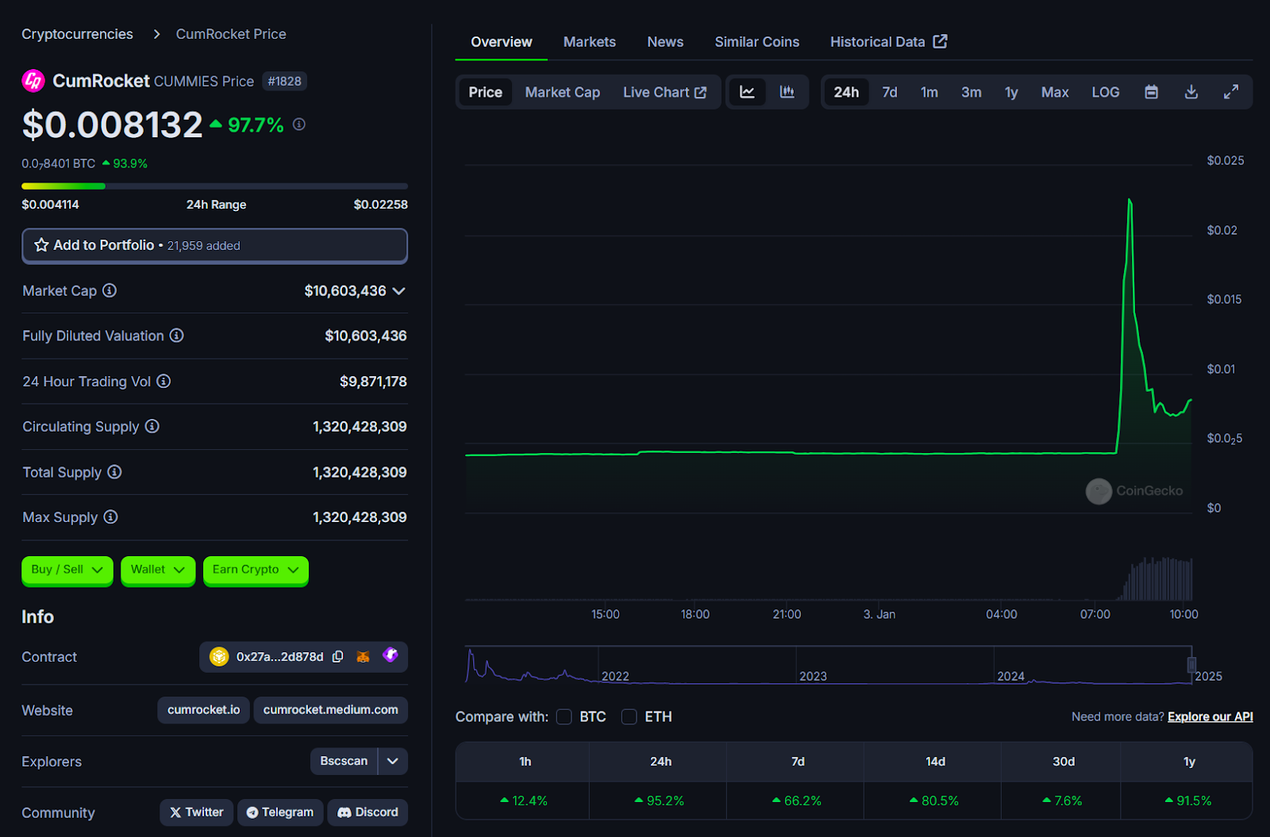Viewport: 1270px width, 837px height.
Task: Select the Market Cap chart mode
Action: pyautogui.click(x=563, y=92)
